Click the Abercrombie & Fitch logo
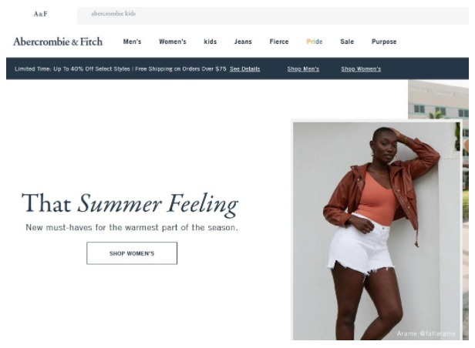 [x=58, y=42]
